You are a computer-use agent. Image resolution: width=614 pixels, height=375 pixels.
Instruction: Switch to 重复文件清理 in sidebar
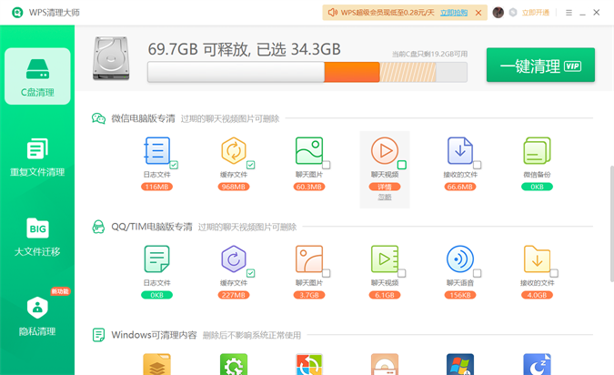pos(37,157)
